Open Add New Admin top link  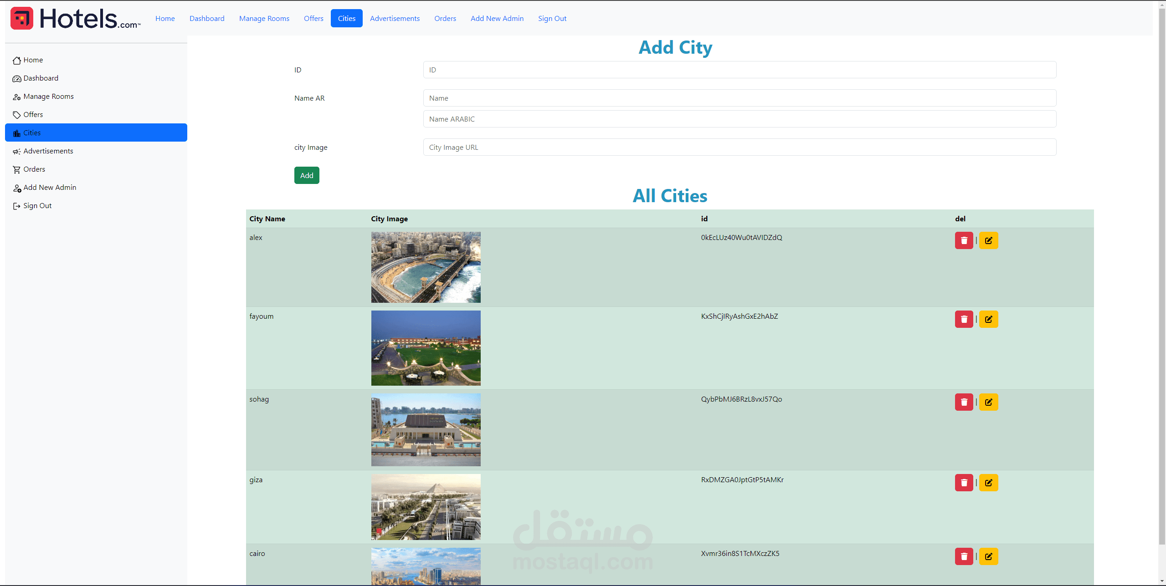(x=497, y=19)
